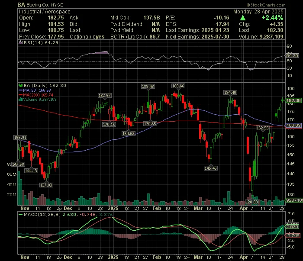Click the 144.13 low price label
Viewport: 303px width, 261px height.
tap(31, 171)
